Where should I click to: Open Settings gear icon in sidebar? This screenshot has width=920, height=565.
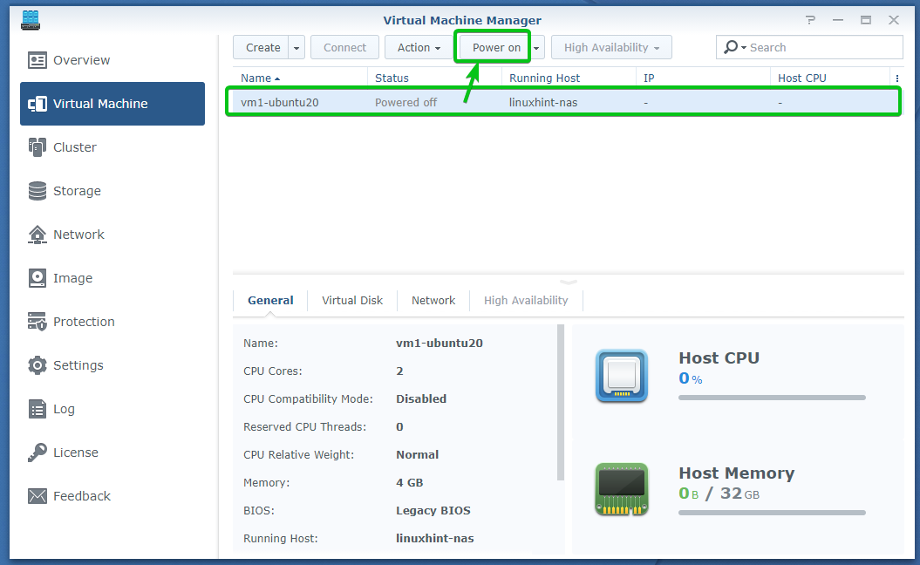pyautogui.click(x=37, y=365)
